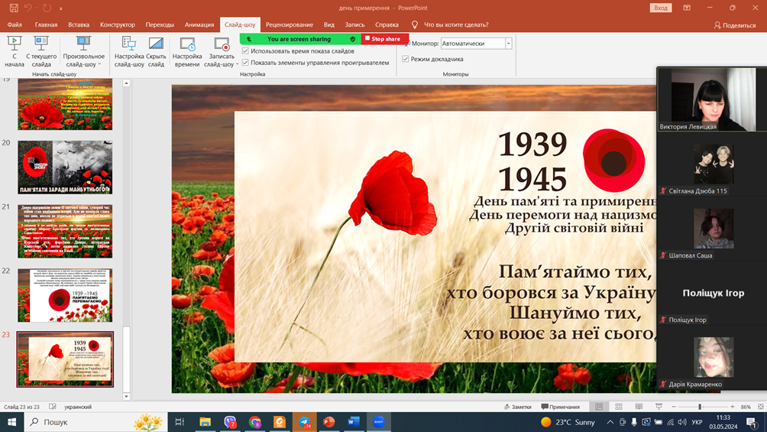Click the 86% zoom level
Image resolution: width=767 pixels, height=432 pixels.
click(746, 407)
